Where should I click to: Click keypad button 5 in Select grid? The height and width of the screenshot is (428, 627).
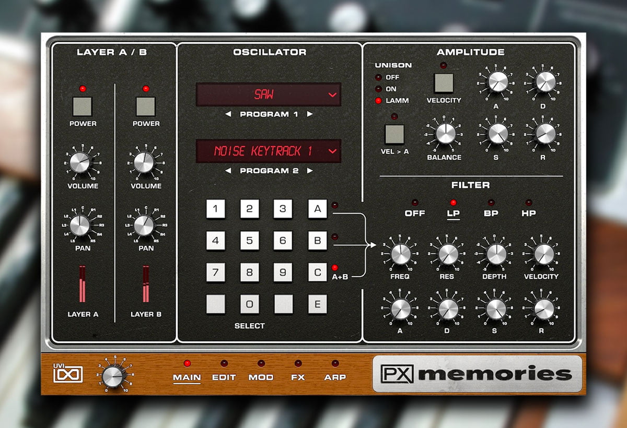click(x=250, y=241)
